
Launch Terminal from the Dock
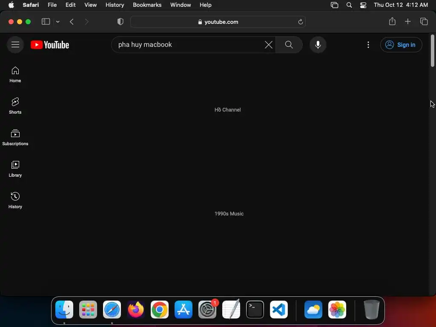255,310
